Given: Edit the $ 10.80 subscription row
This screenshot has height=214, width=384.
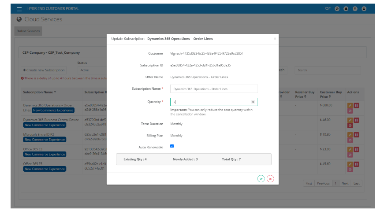Looking at the screenshot, I should tap(350, 135).
